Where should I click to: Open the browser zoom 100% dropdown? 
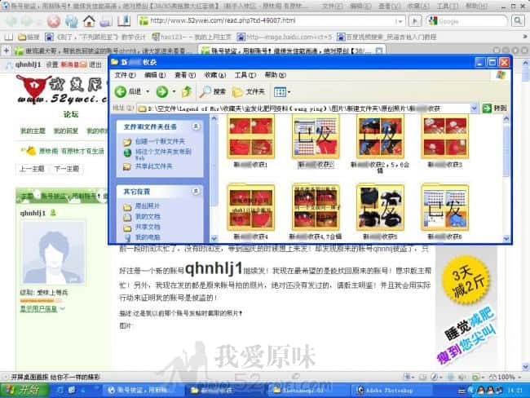(519, 377)
